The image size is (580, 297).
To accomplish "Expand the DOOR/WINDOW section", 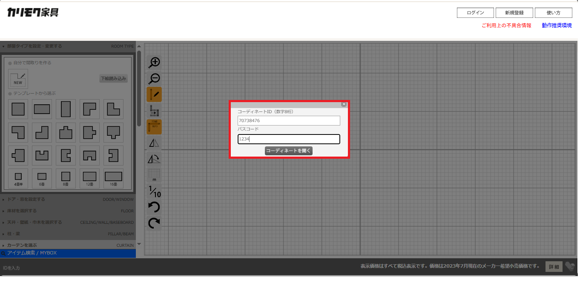I will coord(68,199).
